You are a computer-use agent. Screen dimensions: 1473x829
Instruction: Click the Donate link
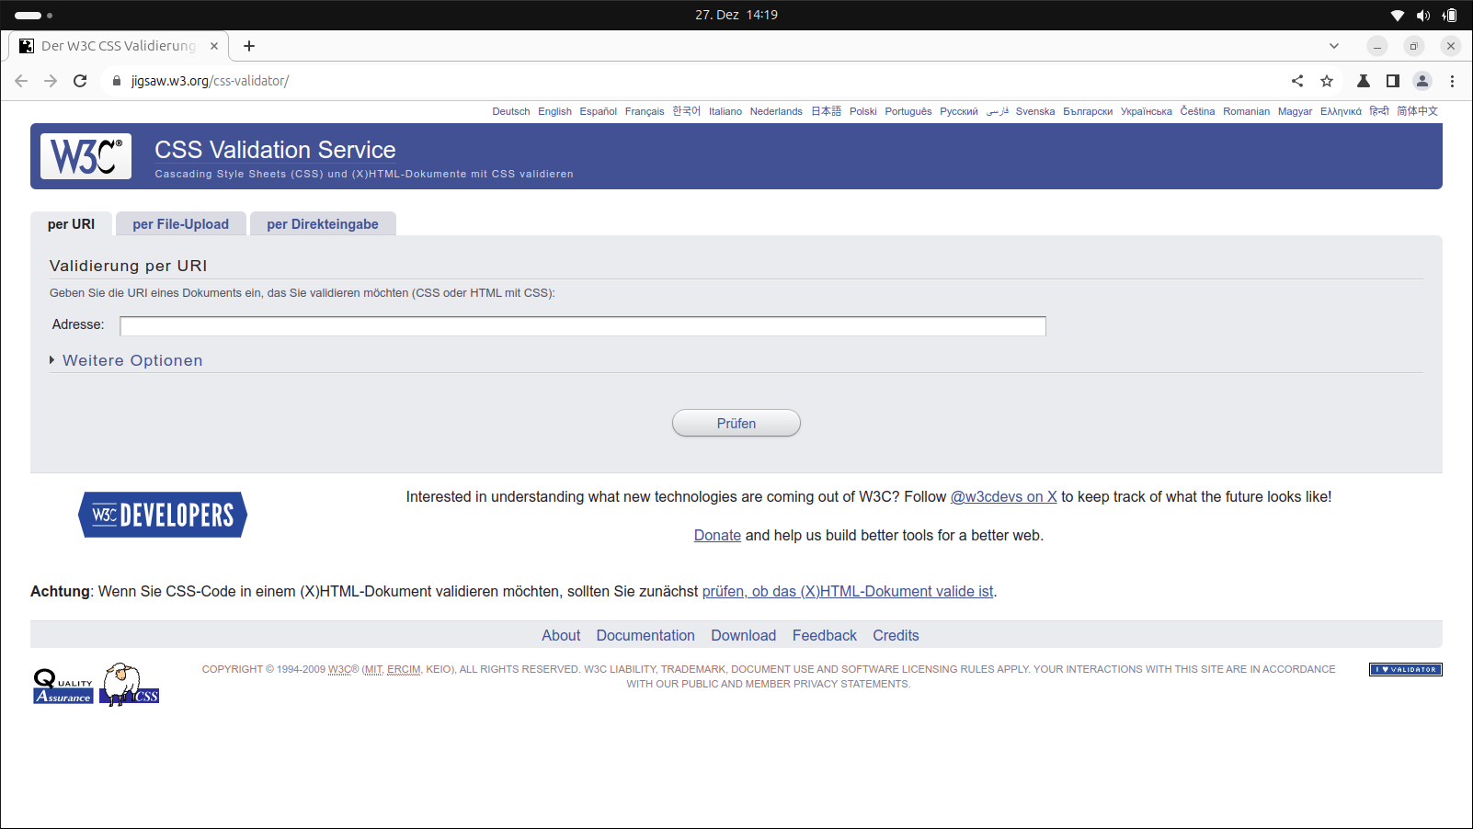(717, 535)
